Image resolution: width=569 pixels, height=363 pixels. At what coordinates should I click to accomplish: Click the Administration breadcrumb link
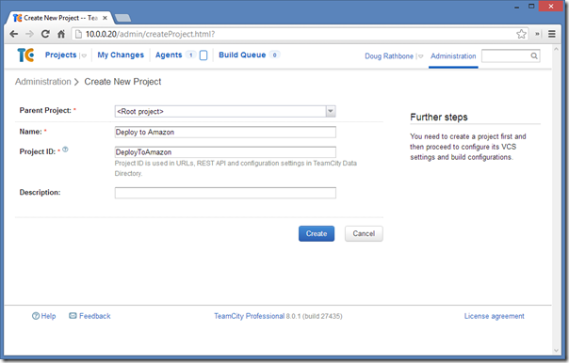(x=42, y=82)
